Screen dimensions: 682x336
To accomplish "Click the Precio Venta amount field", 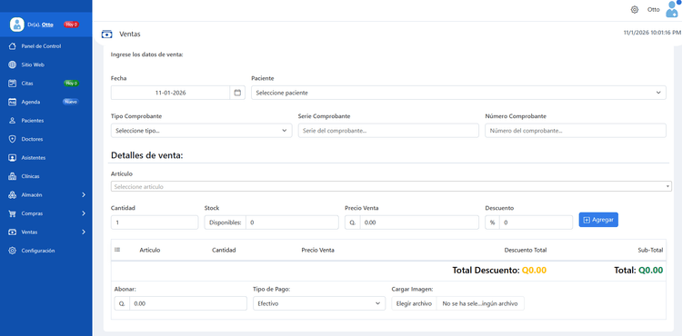I will (x=419, y=222).
